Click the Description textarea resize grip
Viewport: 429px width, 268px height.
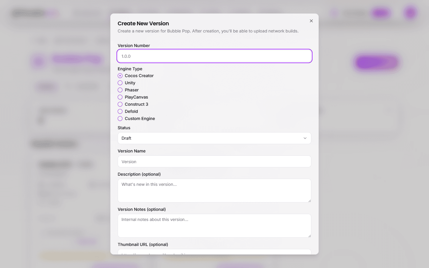310,202
